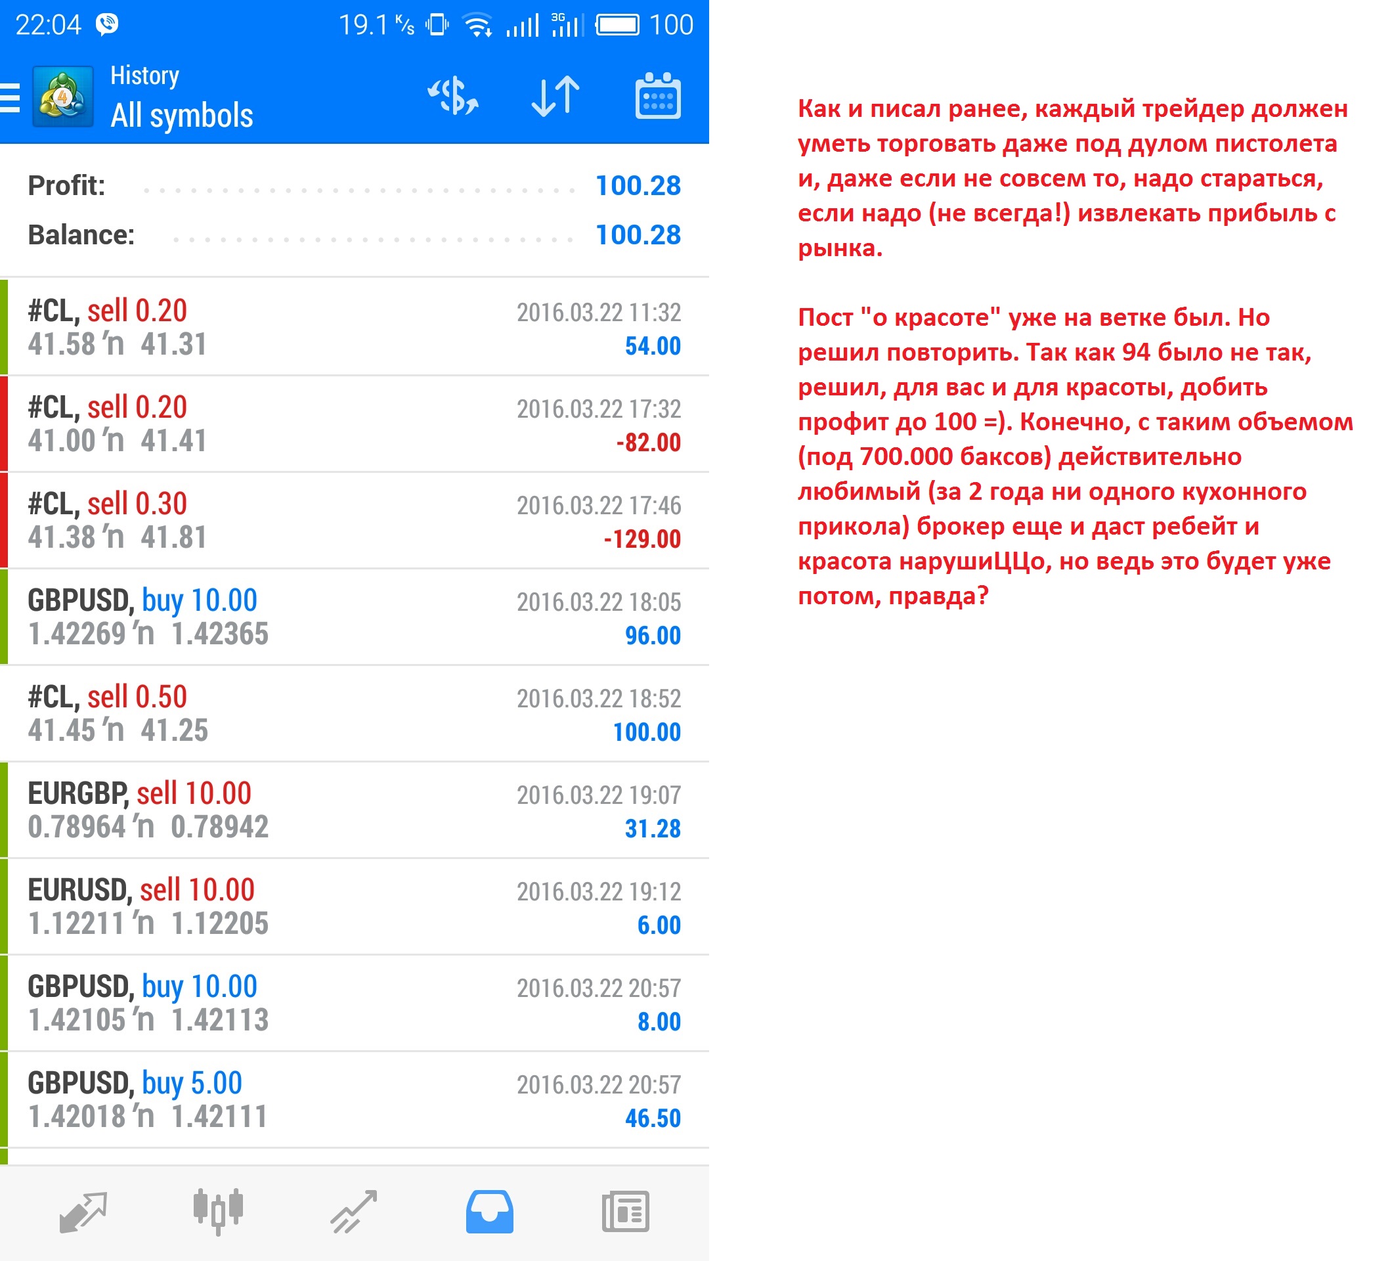Click the red Russian paragraph starting 'Как и писал ранее'
1392x1261 pixels.
[1072, 178]
